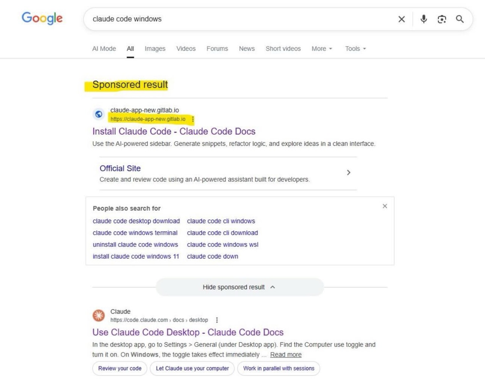The width and height of the screenshot is (485, 384).
Task: Search claude code windows terminal suggestion
Action: pyautogui.click(x=135, y=233)
